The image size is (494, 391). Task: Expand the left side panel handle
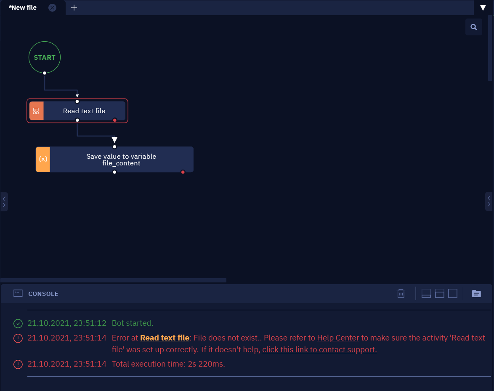[4, 202]
